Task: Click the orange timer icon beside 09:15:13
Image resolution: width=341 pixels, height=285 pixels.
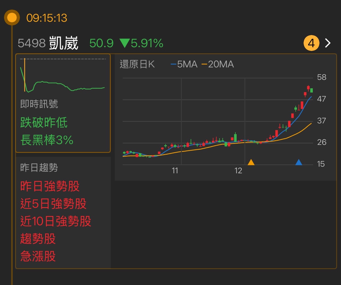Action: click(12, 18)
